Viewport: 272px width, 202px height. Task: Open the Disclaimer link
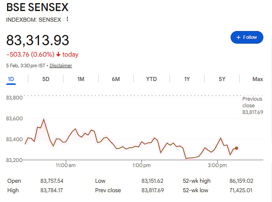[61, 66]
